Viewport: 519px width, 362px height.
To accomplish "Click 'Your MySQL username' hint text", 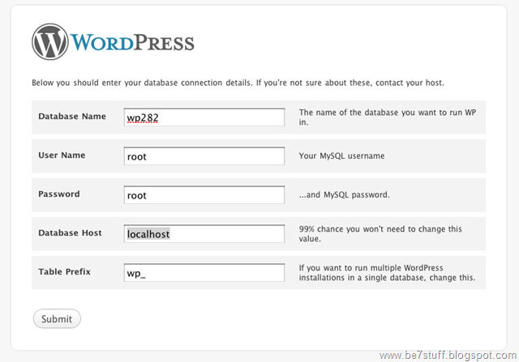I will 341,156.
